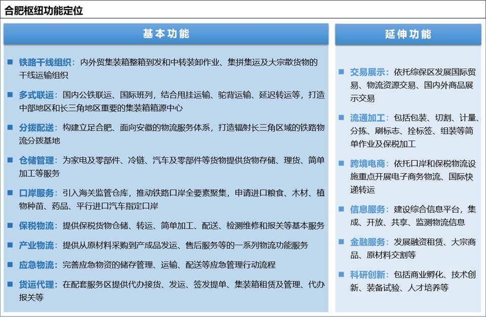The height and width of the screenshot is (317, 486).
Task: Click the line 品、原材料交割等
Action: coord(383,255)
